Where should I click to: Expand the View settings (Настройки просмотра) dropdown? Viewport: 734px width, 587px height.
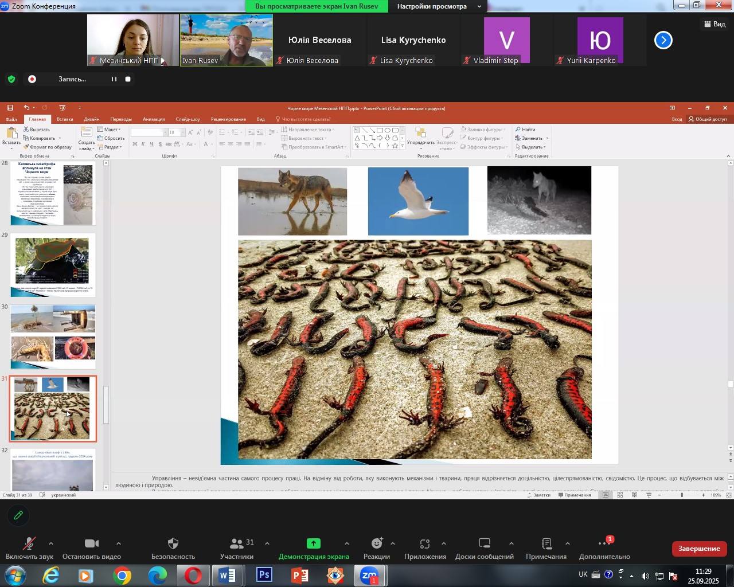438,6
